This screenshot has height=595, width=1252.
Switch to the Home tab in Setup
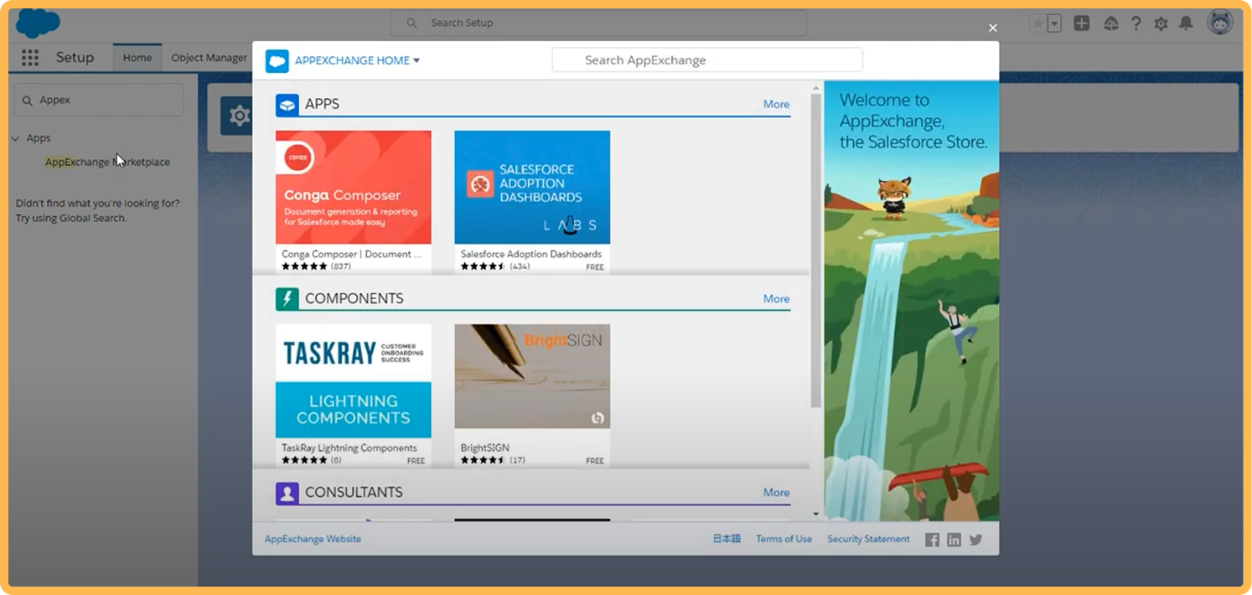(x=137, y=58)
